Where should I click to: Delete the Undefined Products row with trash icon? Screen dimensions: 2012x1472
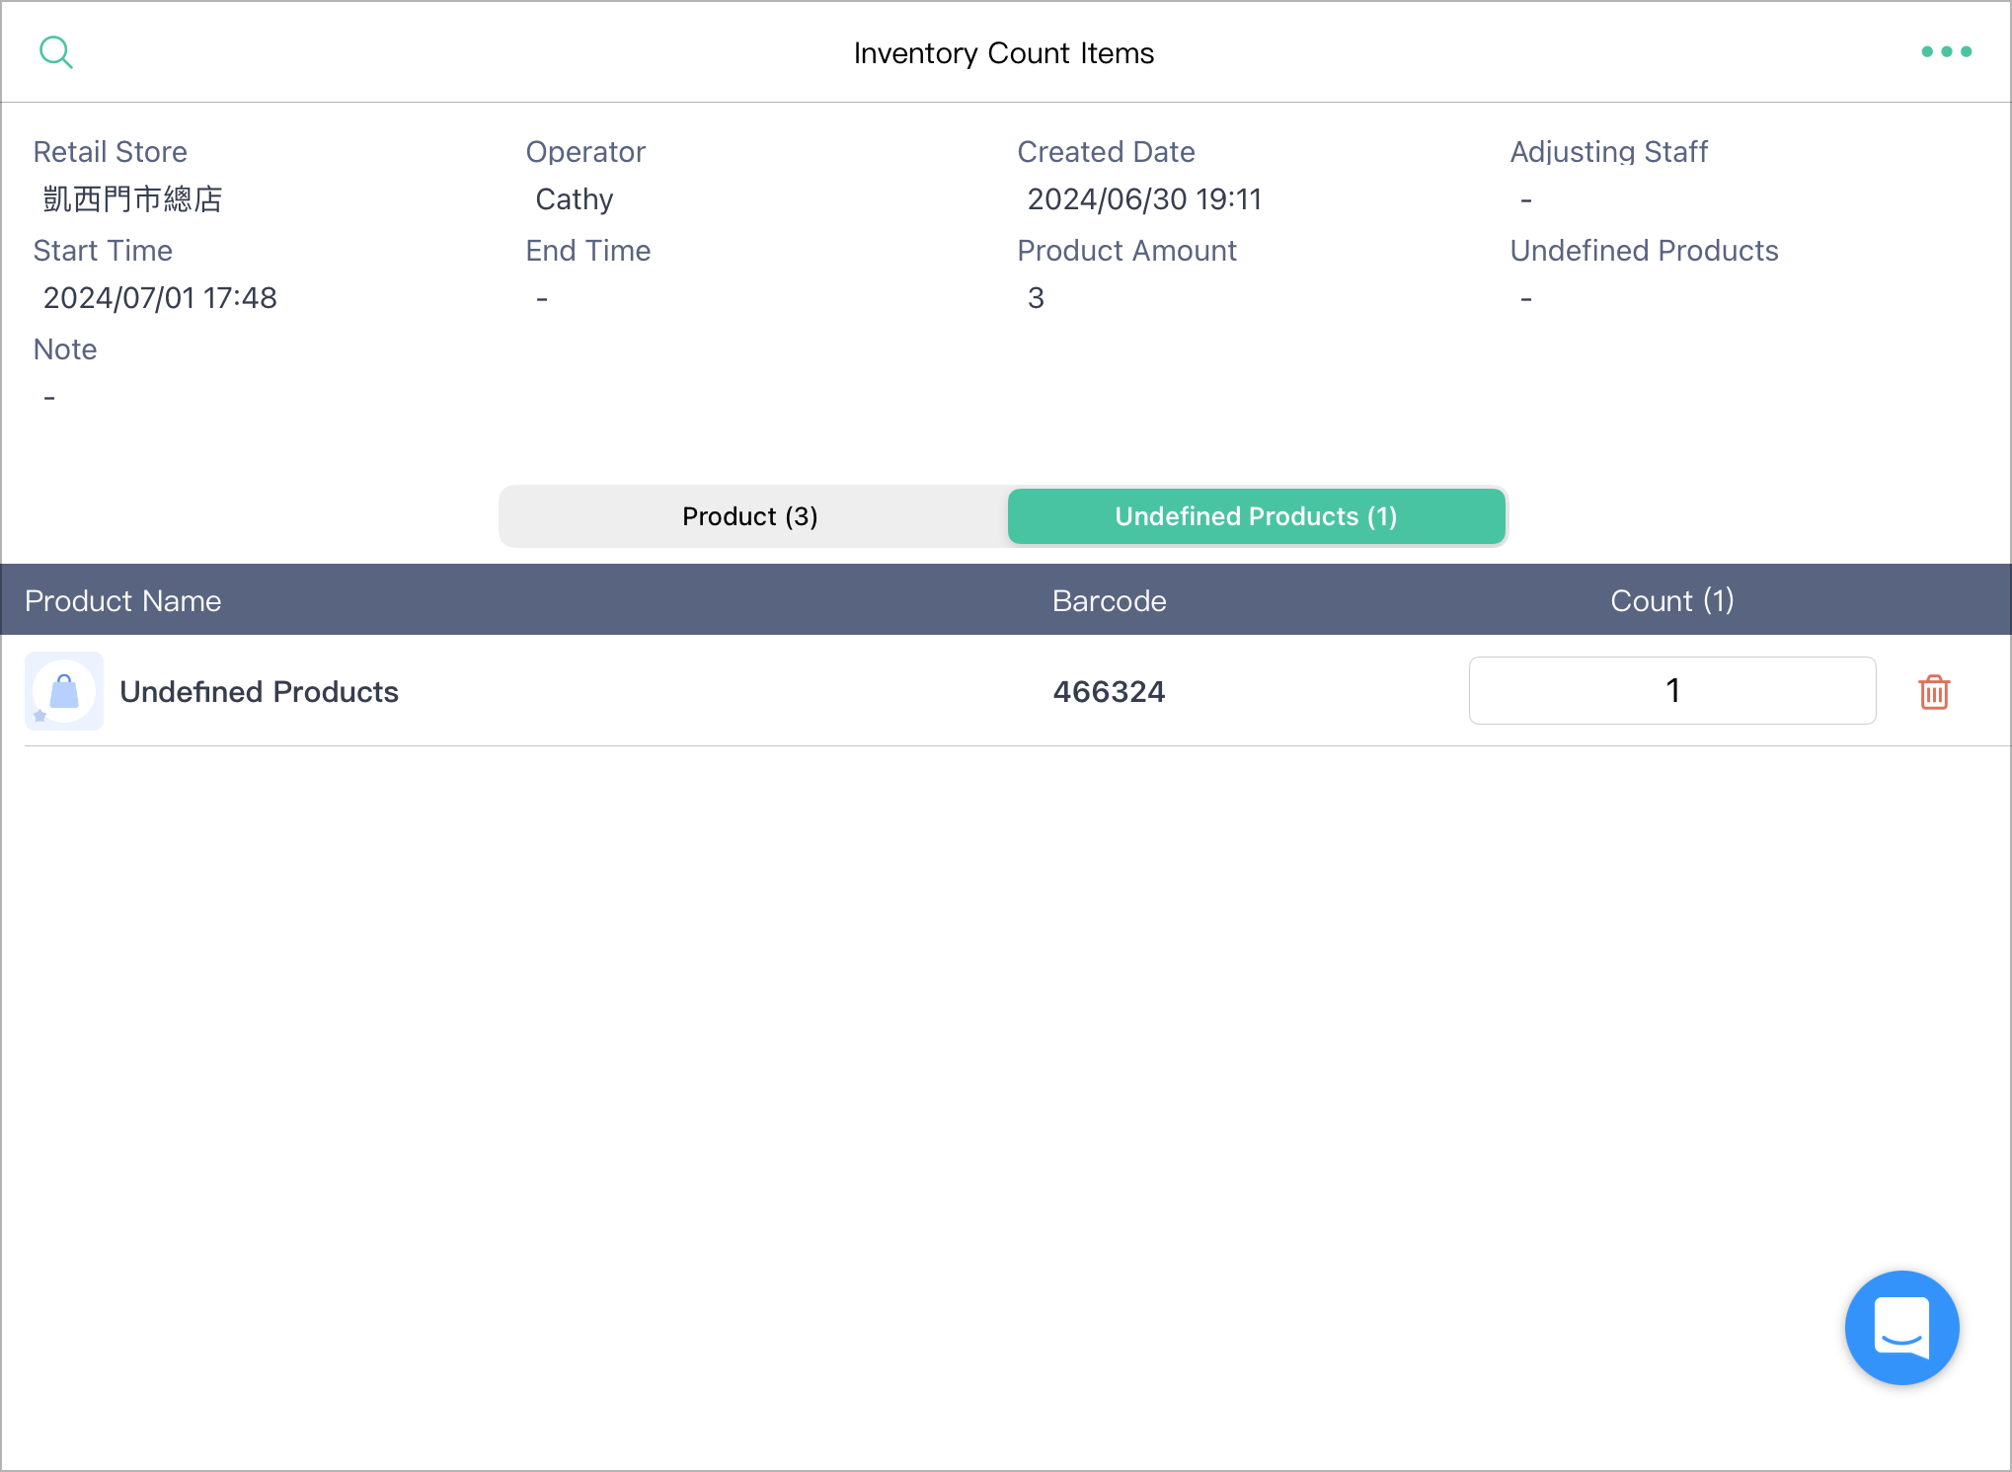coord(1934,692)
